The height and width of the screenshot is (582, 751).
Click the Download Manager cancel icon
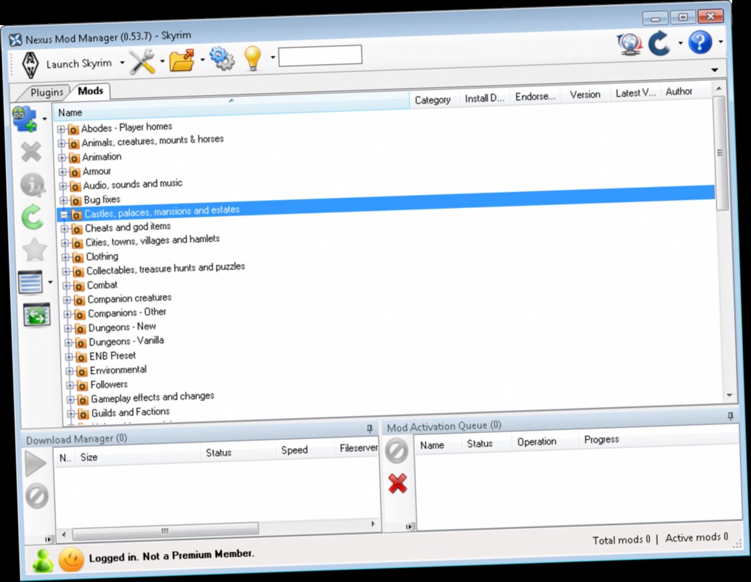click(x=37, y=497)
